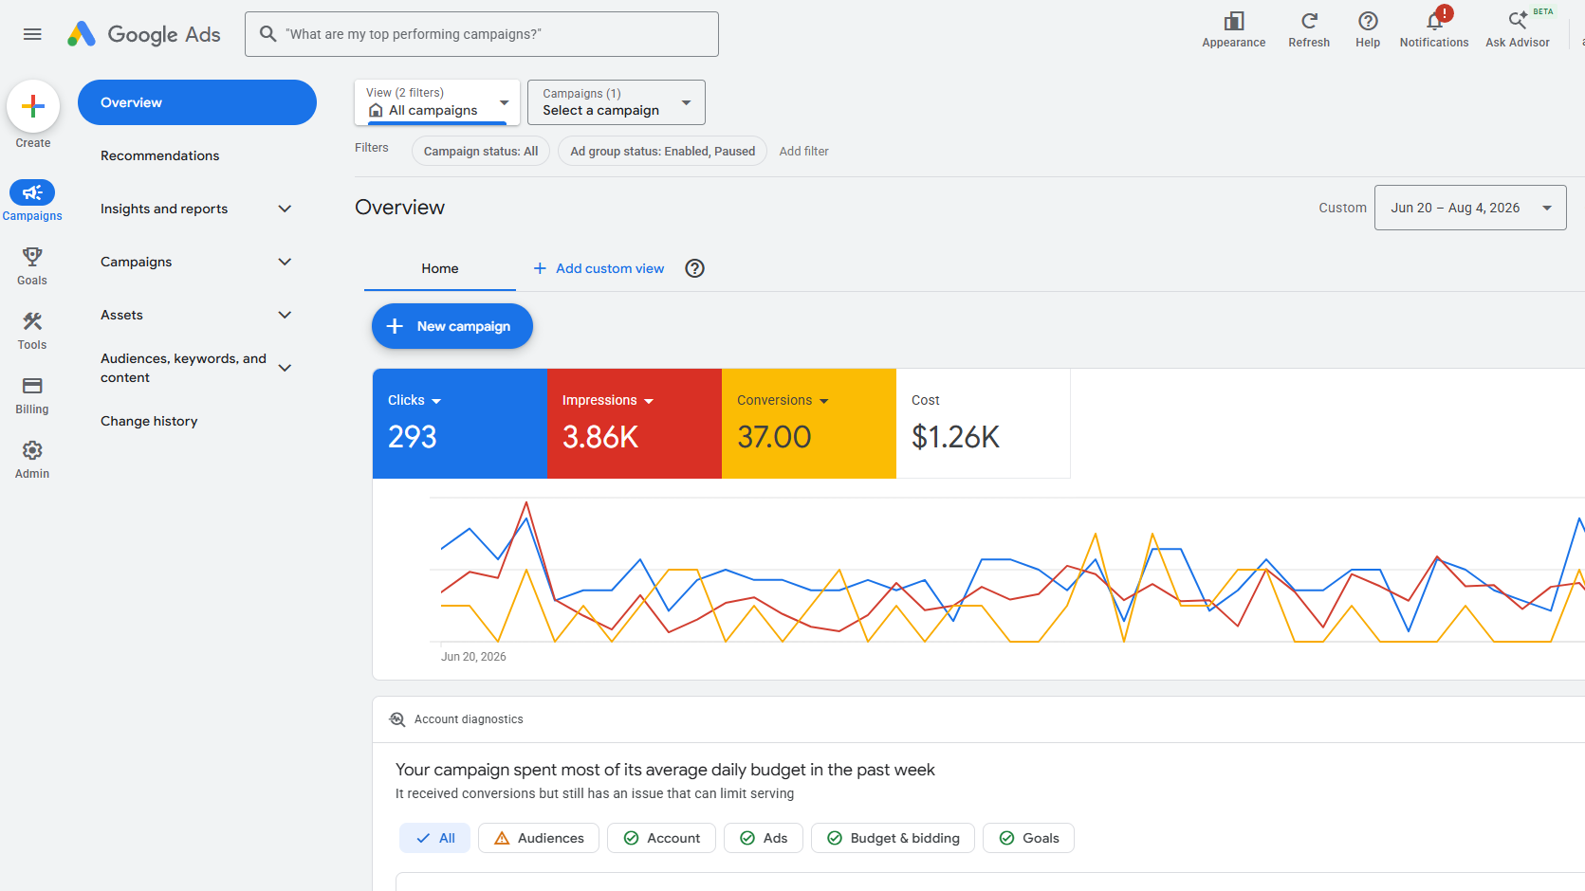Image resolution: width=1585 pixels, height=891 pixels.
Task: Click the search magnifier icon
Action: click(x=268, y=34)
